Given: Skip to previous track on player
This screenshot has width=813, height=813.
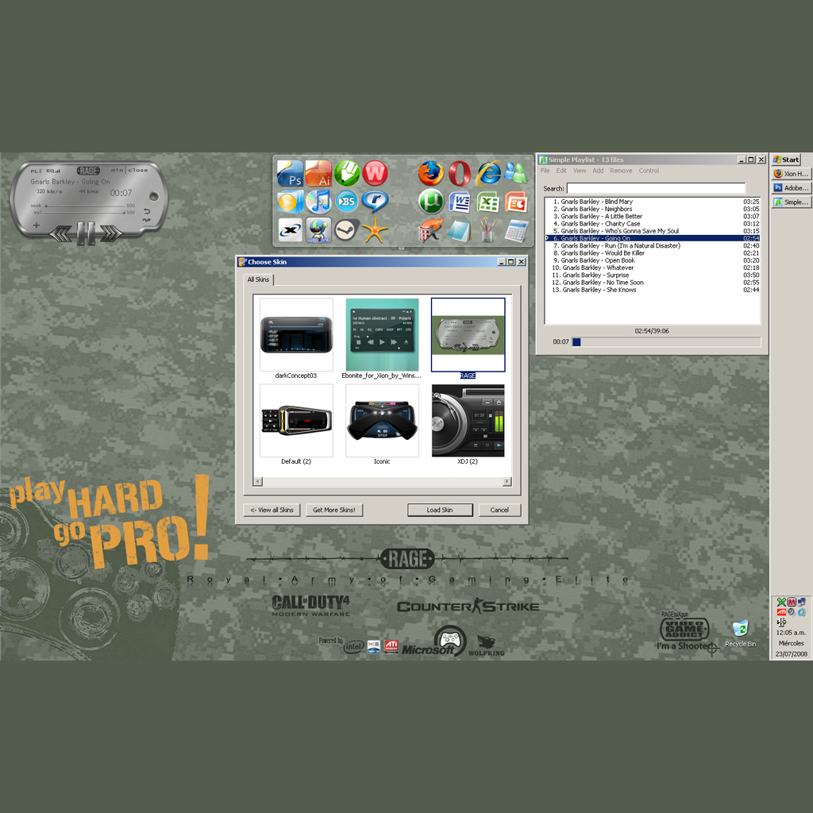Looking at the screenshot, I should tap(62, 234).
